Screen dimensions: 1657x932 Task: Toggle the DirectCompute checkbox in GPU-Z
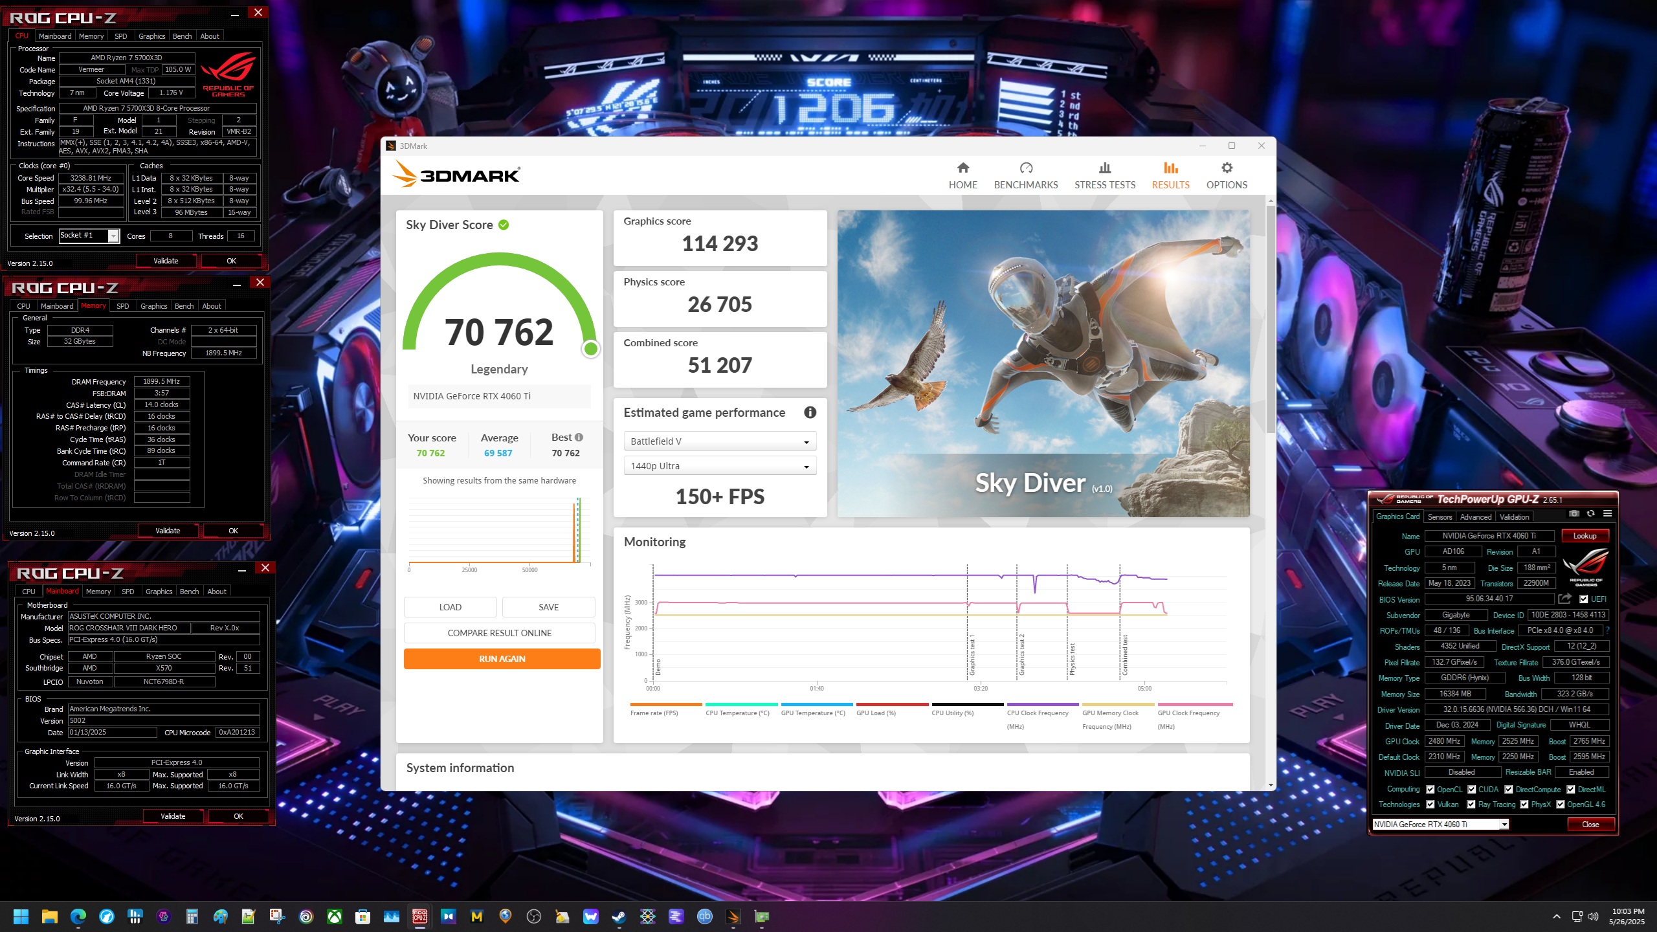(1509, 790)
